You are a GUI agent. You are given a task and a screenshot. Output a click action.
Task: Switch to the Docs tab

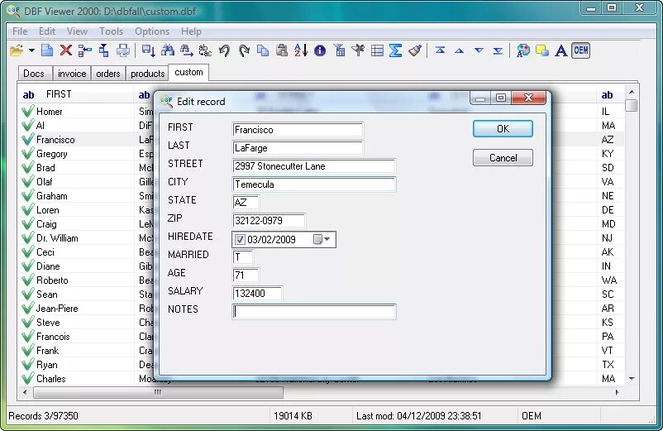[x=34, y=74]
